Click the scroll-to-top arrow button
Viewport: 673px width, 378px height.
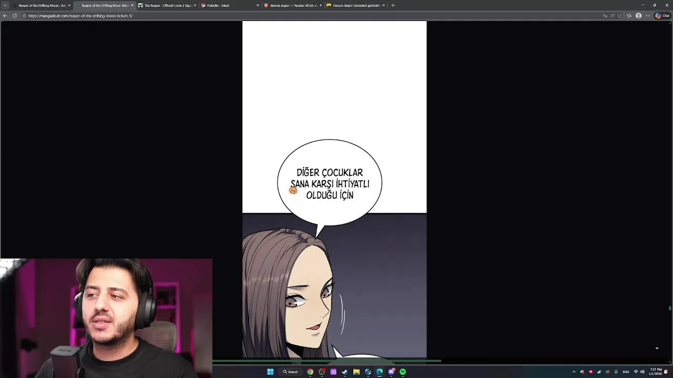click(657, 348)
